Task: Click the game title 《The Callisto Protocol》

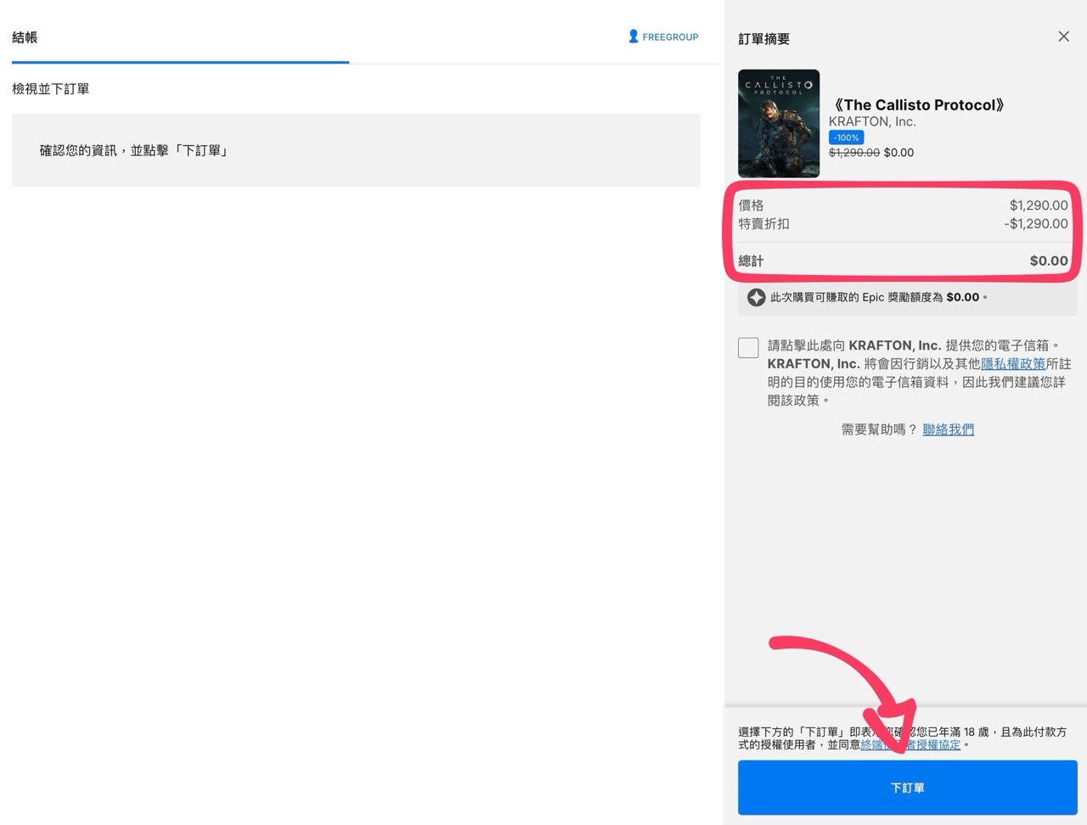Action: (916, 104)
